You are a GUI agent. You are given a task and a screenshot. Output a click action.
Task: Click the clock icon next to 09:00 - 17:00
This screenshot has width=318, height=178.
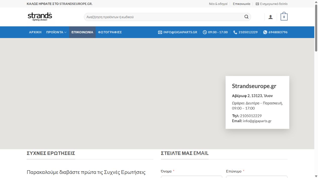205,32
